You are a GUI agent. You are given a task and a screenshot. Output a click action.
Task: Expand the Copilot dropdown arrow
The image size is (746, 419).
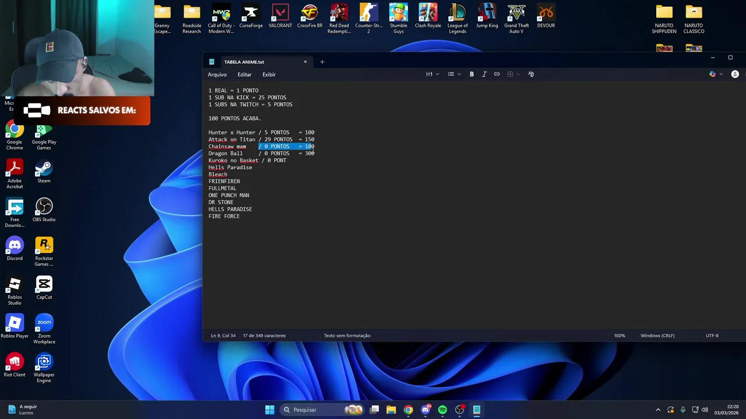(x=721, y=74)
